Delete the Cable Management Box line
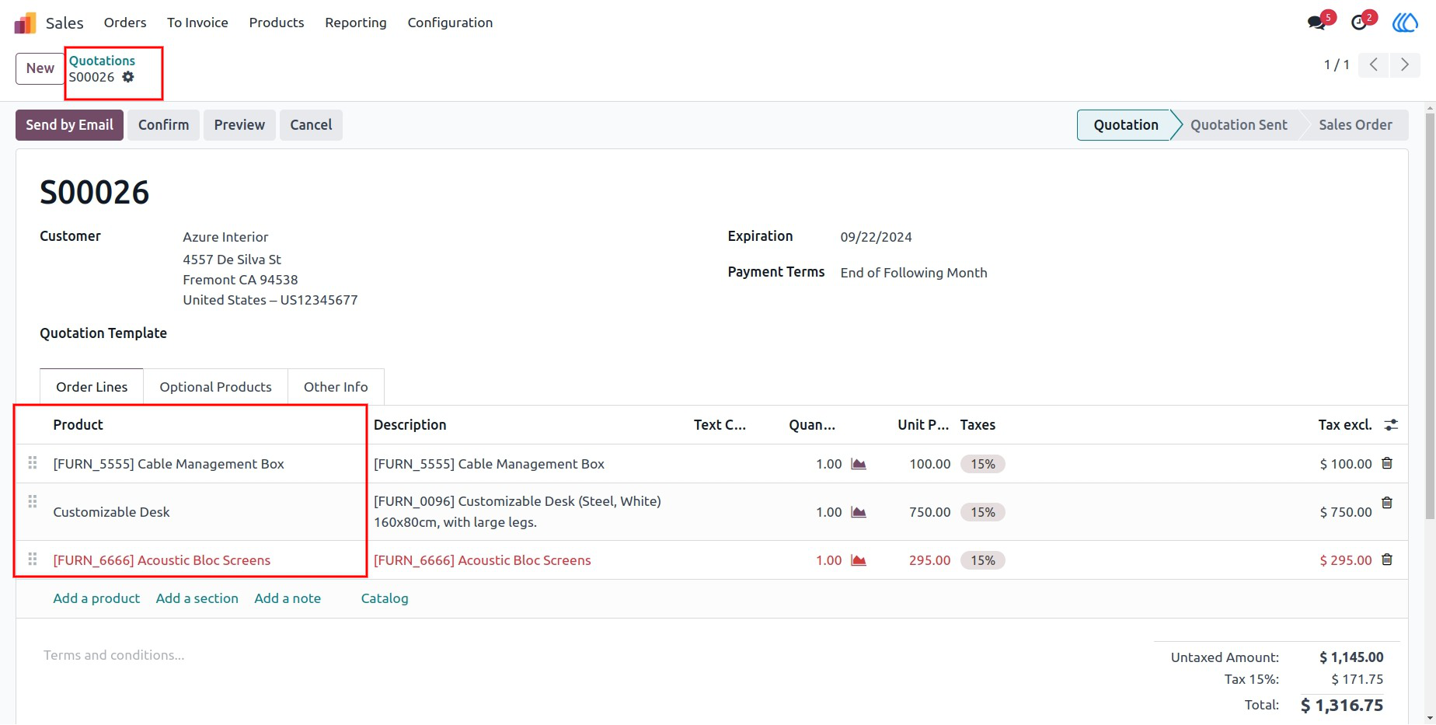Viewport: 1436px width, 725px height. point(1387,463)
